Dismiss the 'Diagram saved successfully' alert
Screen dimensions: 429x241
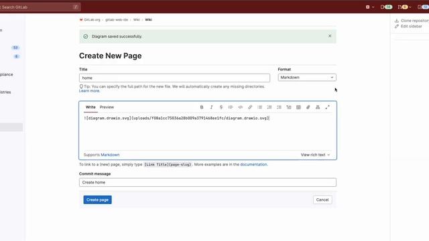(x=330, y=35)
